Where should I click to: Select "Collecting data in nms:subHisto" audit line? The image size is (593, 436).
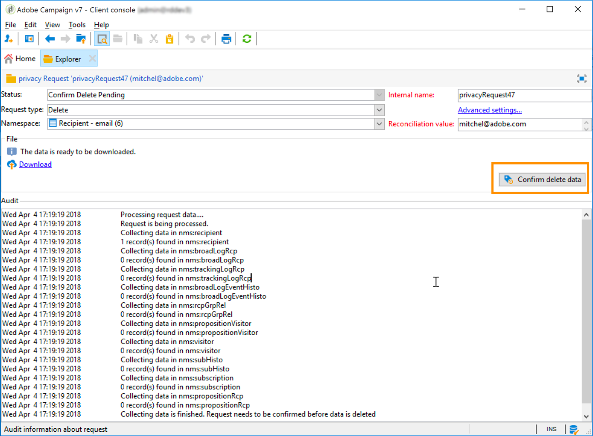tap(172, 360)
